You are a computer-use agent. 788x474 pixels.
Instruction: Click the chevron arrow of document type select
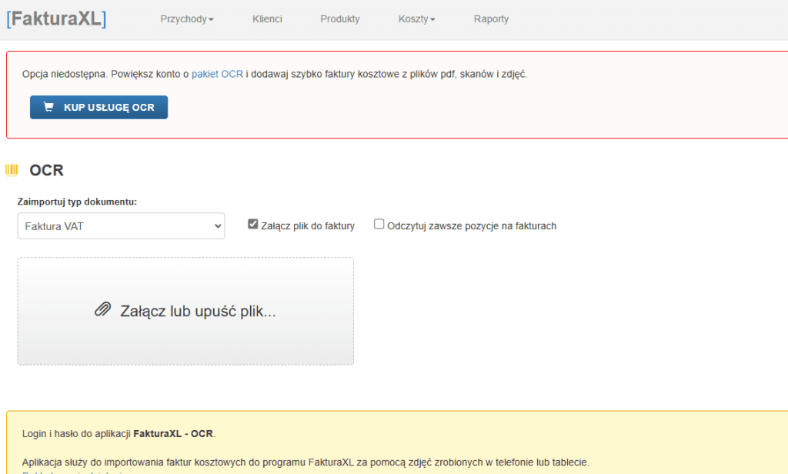218,226
